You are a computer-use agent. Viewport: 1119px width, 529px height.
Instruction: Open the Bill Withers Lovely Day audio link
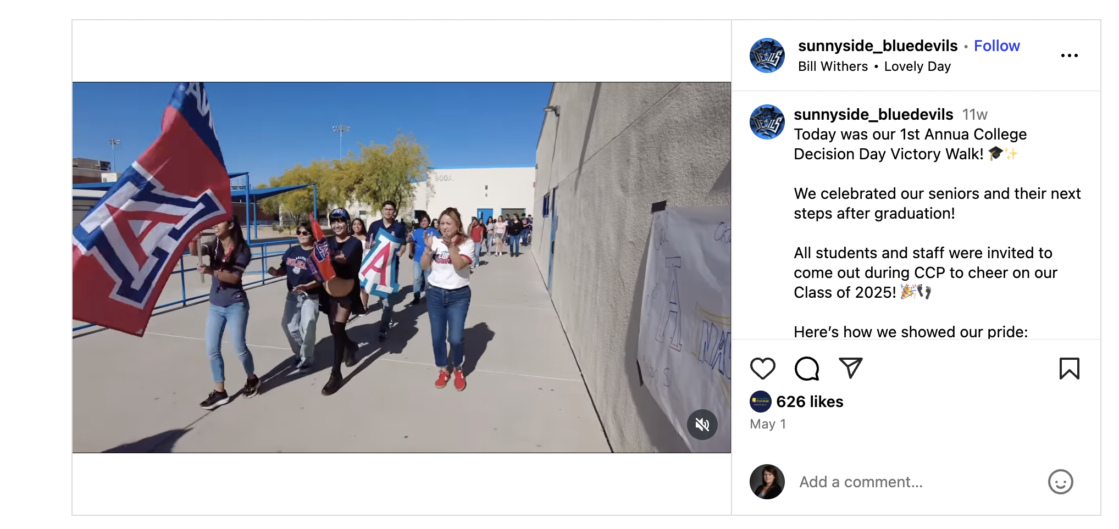click(874, 66)
